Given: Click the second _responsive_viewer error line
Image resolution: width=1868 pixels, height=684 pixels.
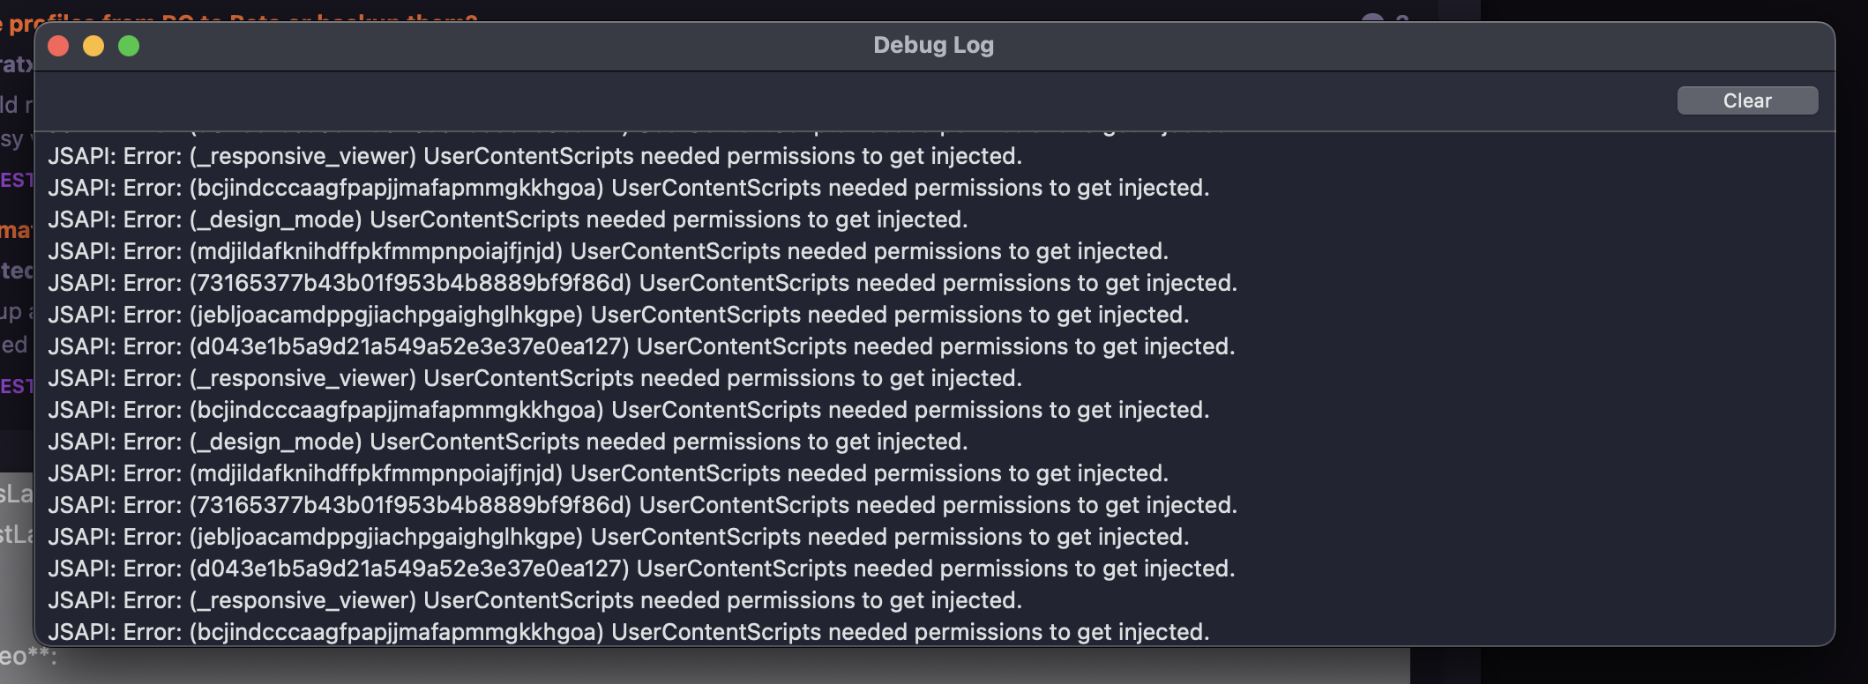Looking at the screenshot, I should point(534,379).
